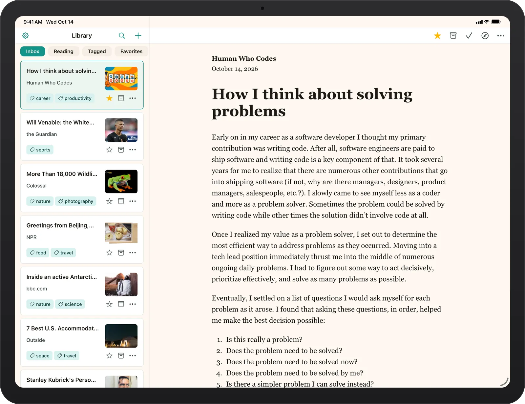Image resolution: width=525 pixels, height=404 pixels.
Task: Open the Will Venable article thumbnail
Action: 121,130
